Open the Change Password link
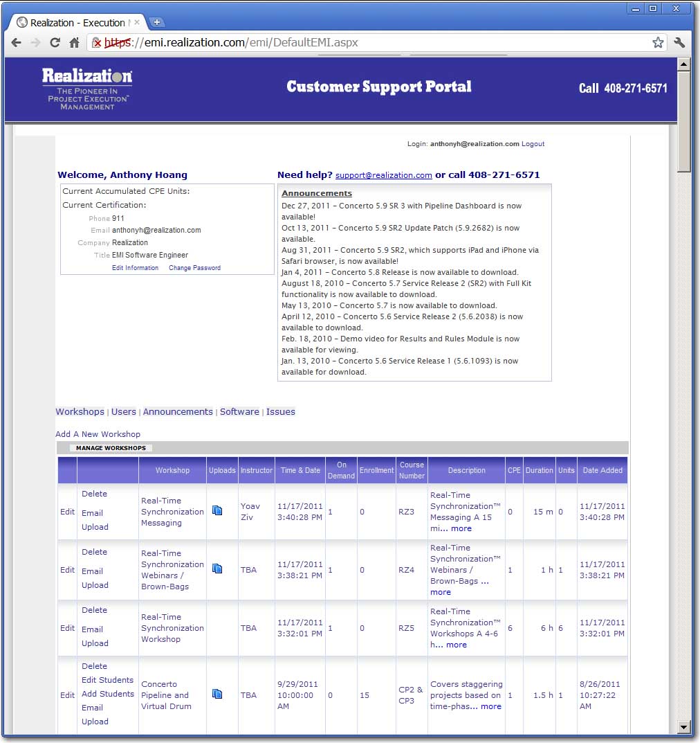The image size is (700, 743). tap(194, 268)
